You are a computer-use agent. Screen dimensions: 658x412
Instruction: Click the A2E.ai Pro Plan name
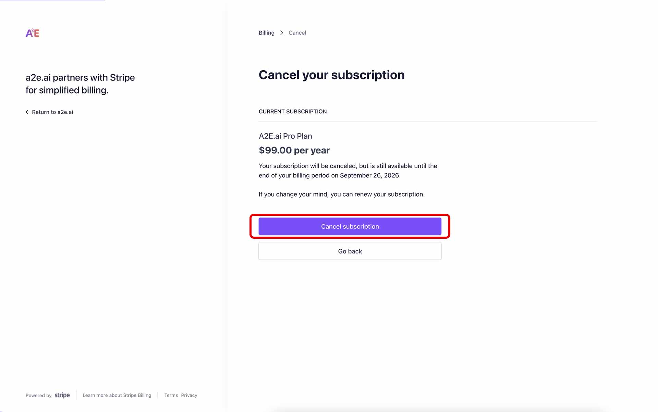point(285,136)
